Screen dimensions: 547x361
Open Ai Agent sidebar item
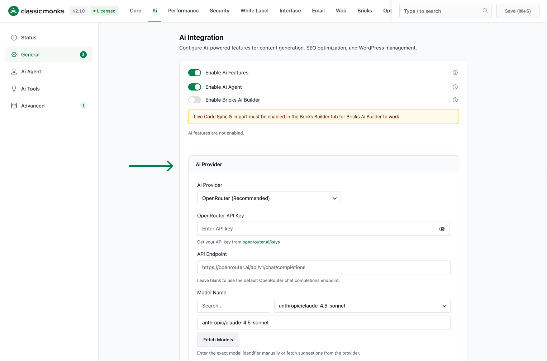[x=49, y=72]
